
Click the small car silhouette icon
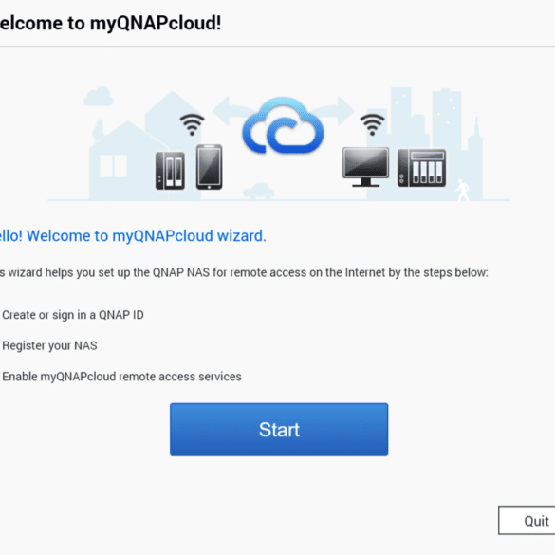259,192
